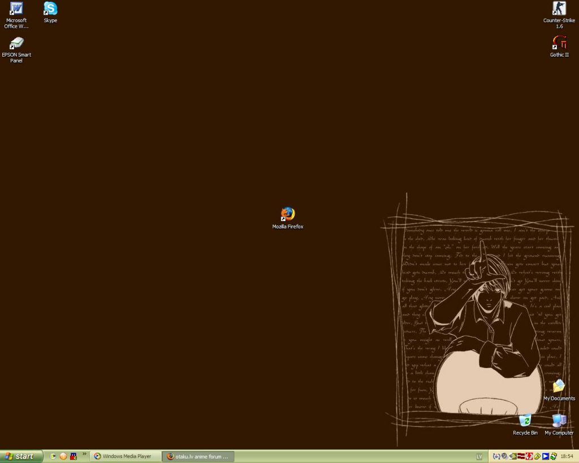Open the EPSON Smart Panel shortcut
The image size is (579, 463).
tap(16, 50)
